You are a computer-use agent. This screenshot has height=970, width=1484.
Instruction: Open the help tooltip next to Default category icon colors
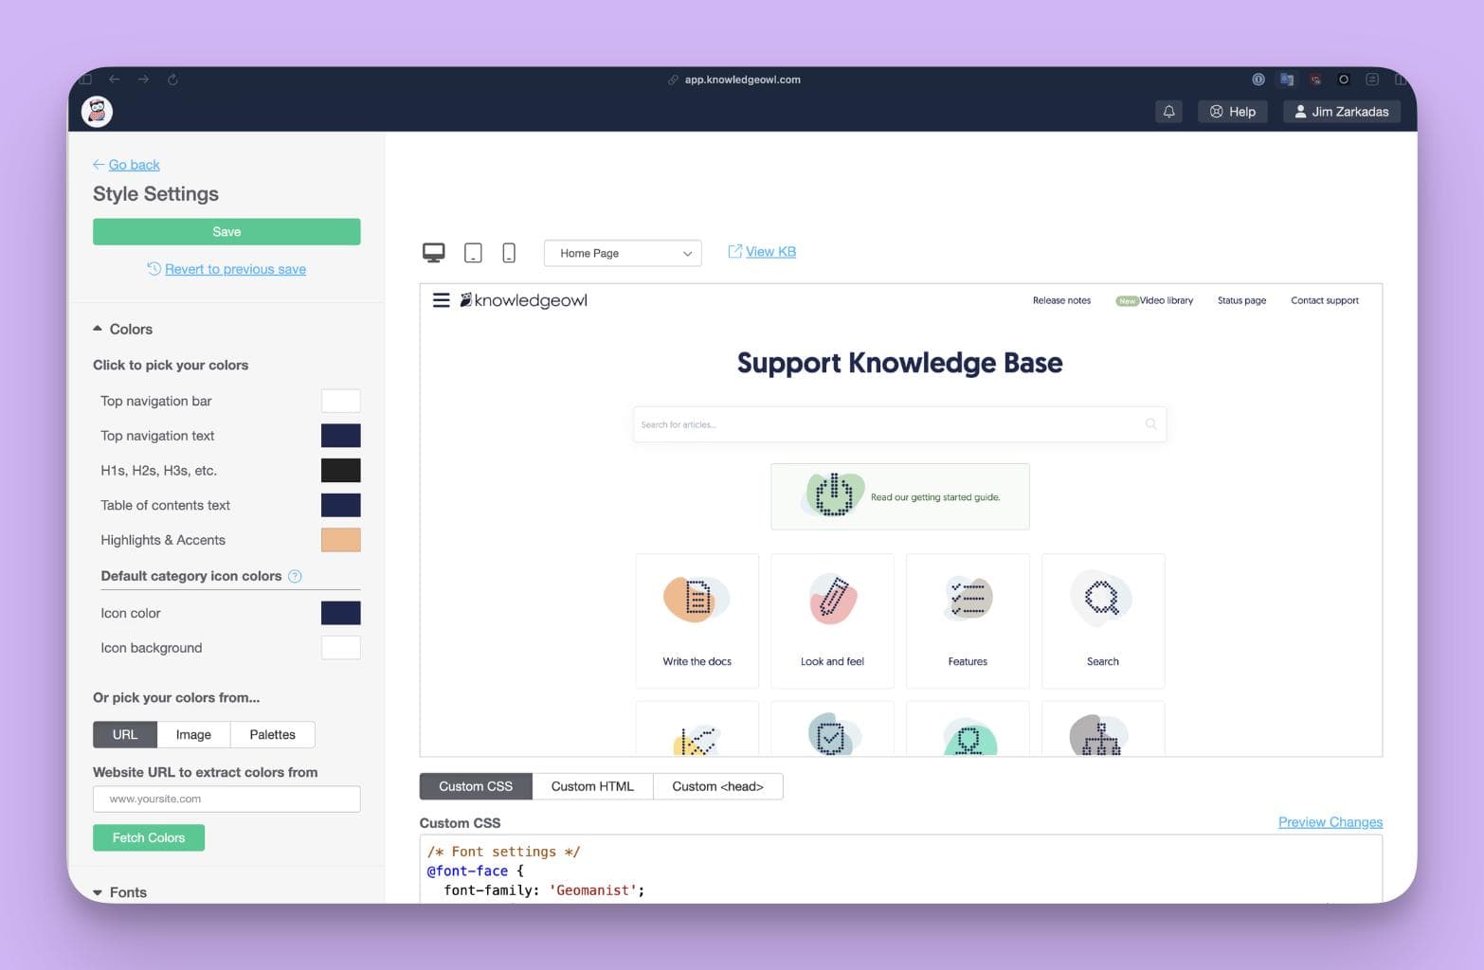tap(295, 576)
